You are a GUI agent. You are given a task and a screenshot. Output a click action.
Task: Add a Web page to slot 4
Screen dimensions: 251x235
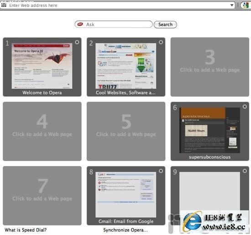42,131
